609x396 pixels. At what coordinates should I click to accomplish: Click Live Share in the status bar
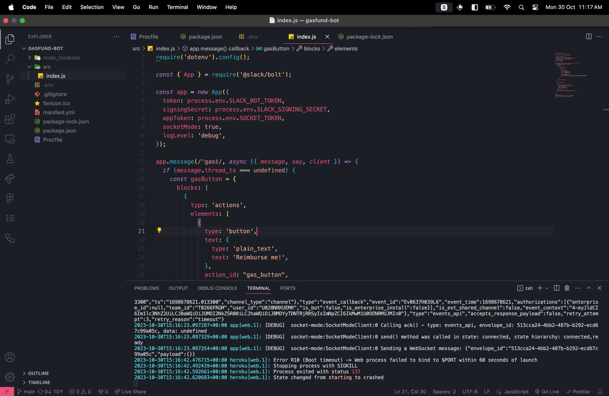(x=130, y=392)
